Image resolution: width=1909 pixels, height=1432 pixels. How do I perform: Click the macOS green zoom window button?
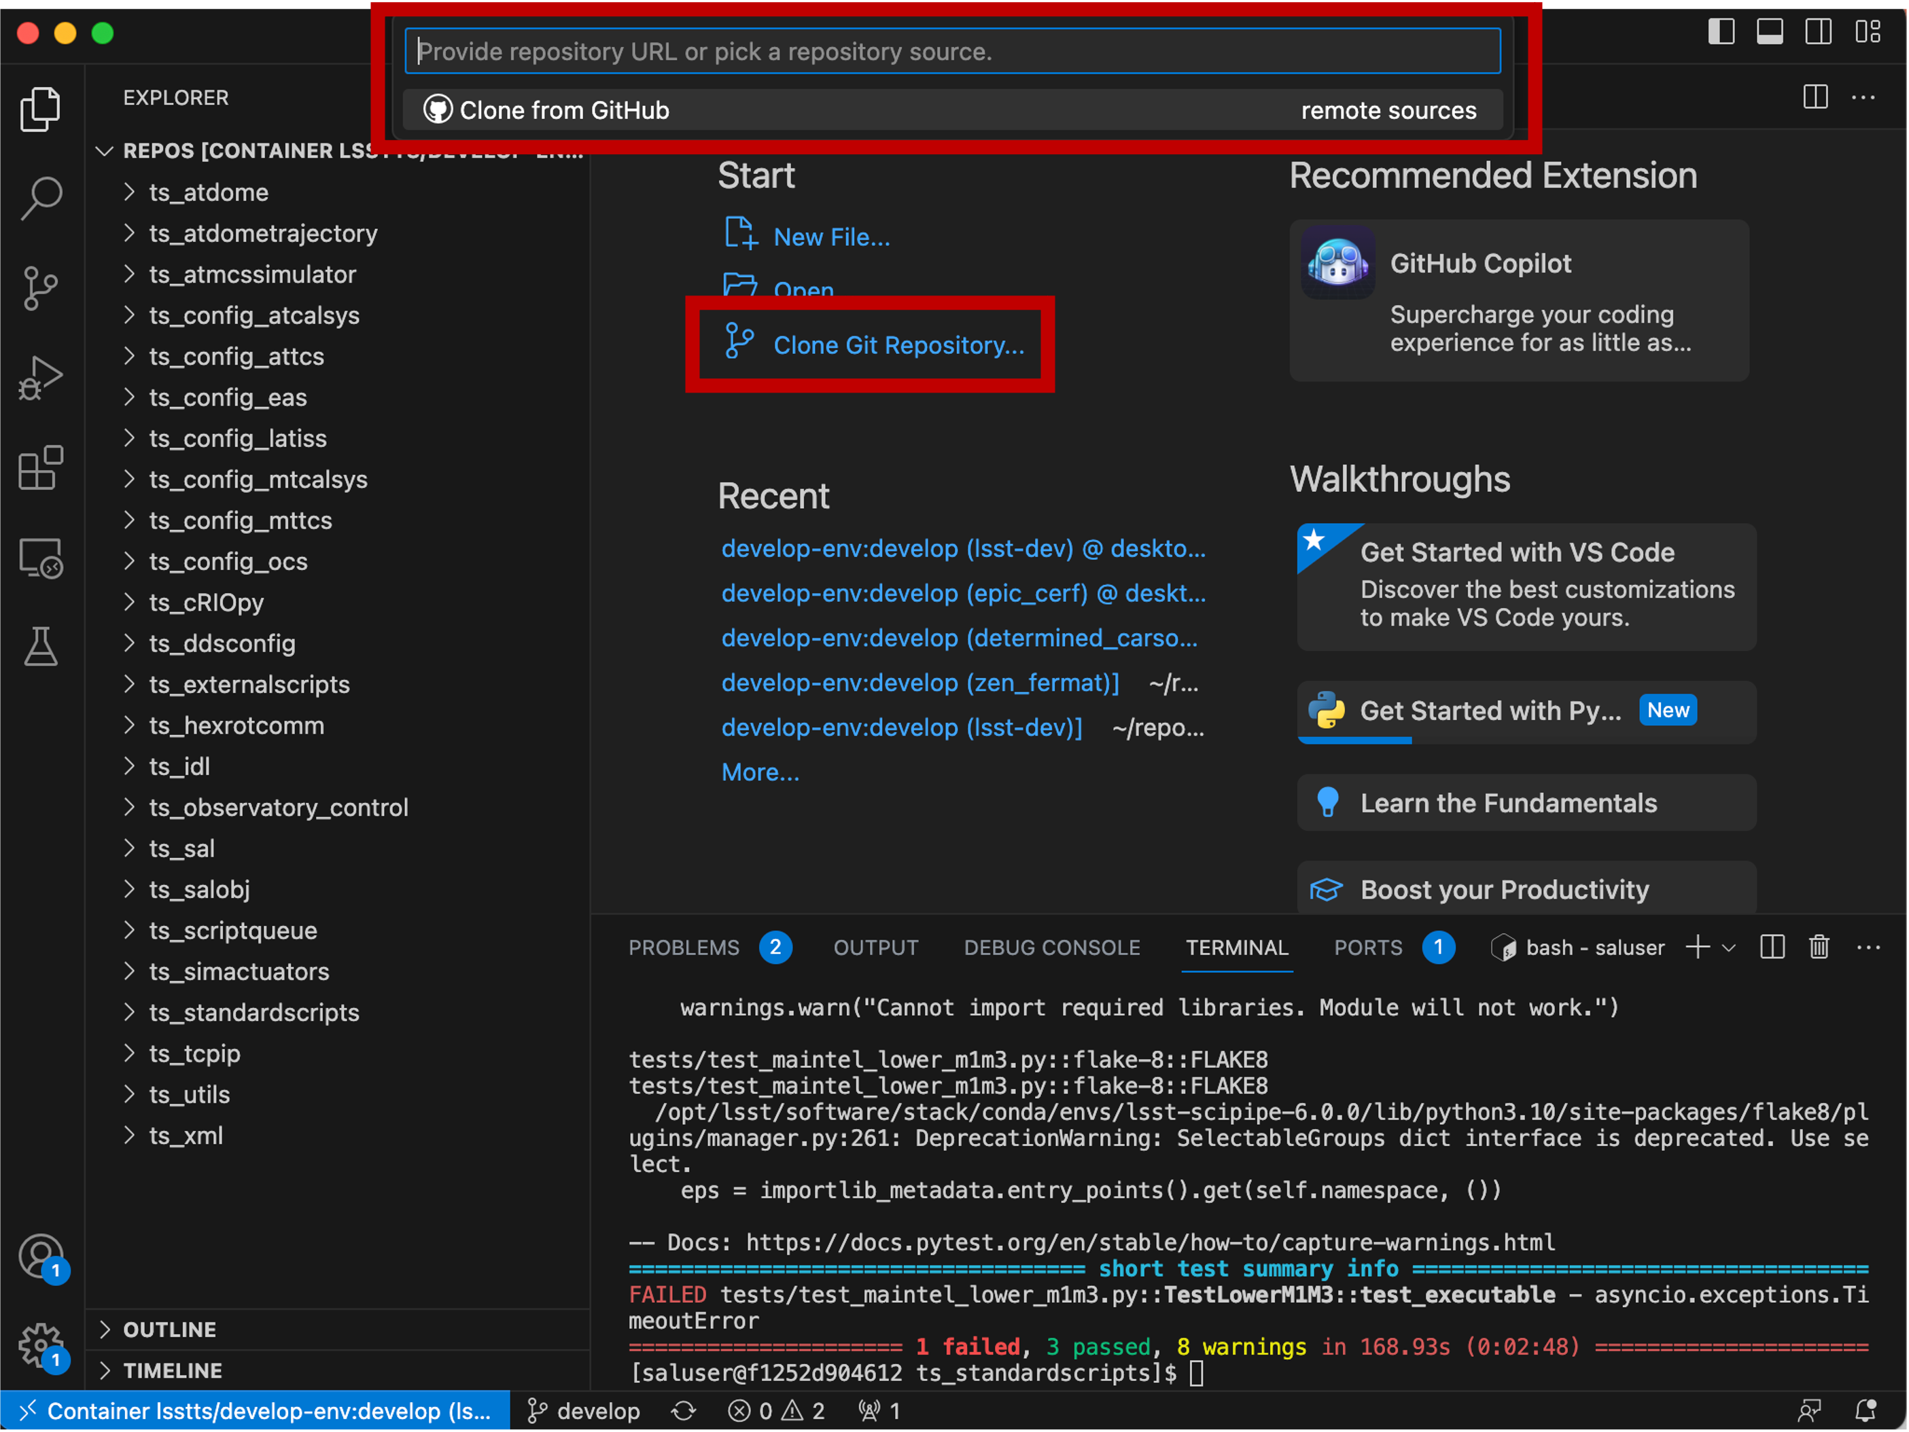tap(103, 33)
